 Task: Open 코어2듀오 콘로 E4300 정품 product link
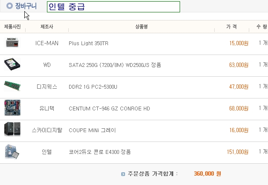(x=100, y=152)
